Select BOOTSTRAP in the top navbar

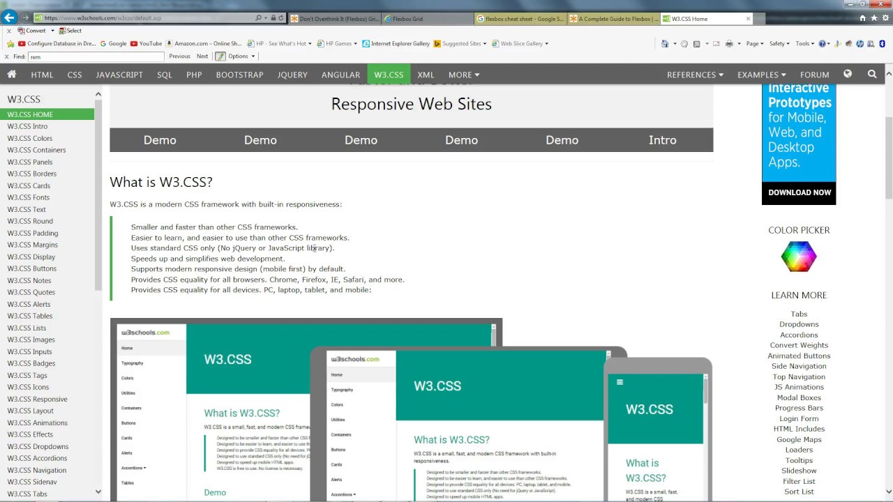pos(239,75)
